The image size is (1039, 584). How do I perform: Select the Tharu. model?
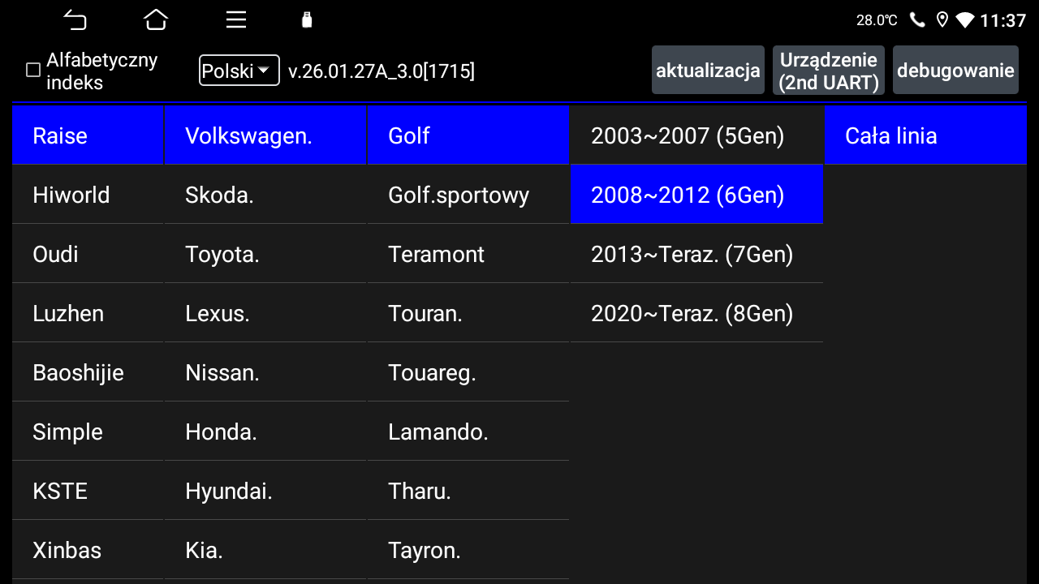coord(468,491)
